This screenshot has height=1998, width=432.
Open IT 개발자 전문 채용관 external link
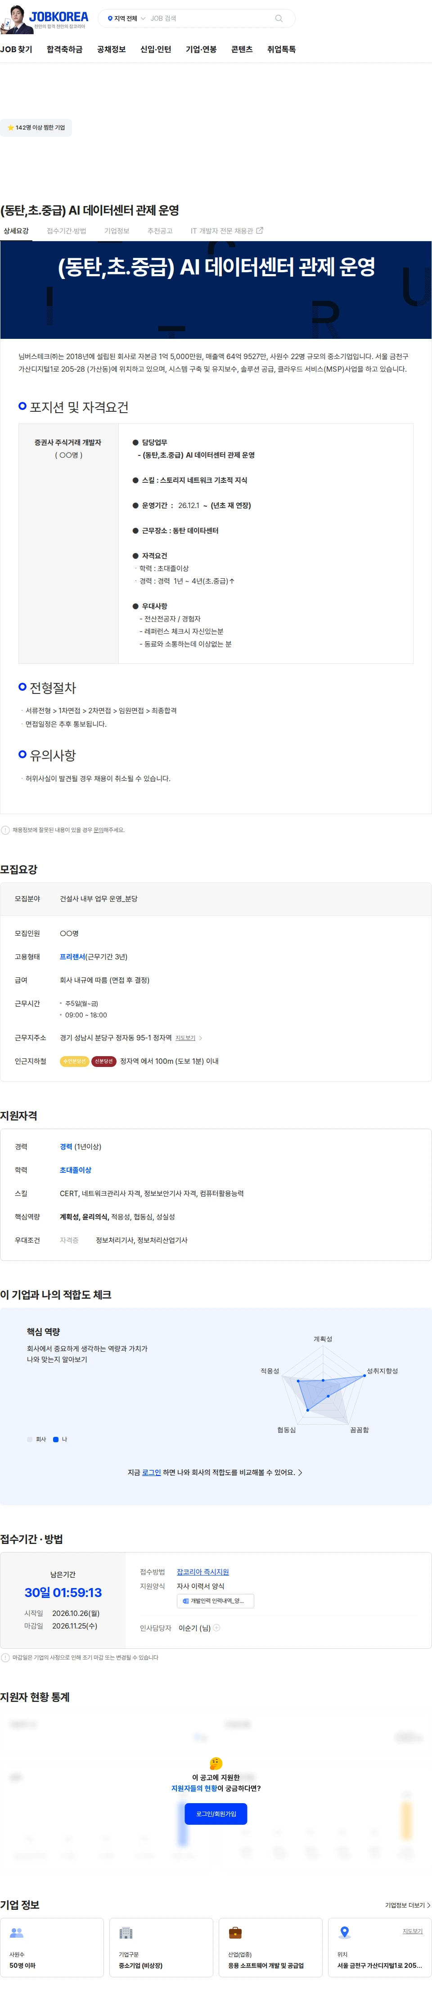226,231
